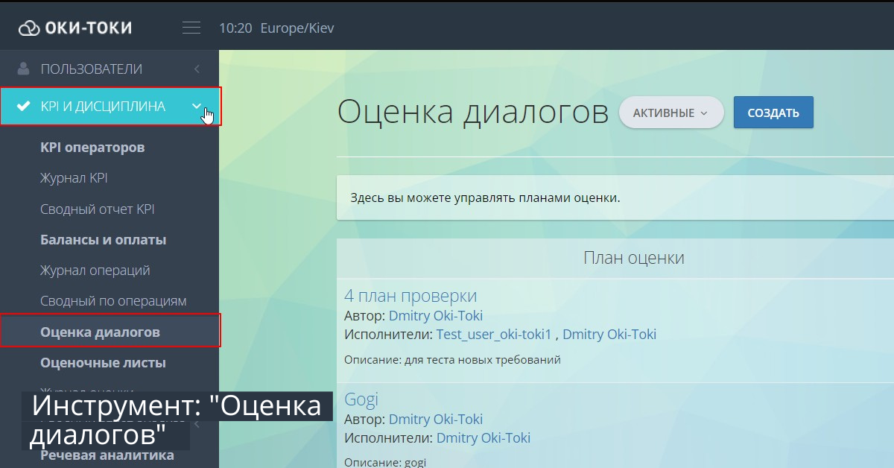
Task: Open Речевая аналитика in the sidebar
Action: 107,455
